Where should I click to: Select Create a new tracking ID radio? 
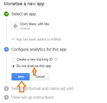13,60
